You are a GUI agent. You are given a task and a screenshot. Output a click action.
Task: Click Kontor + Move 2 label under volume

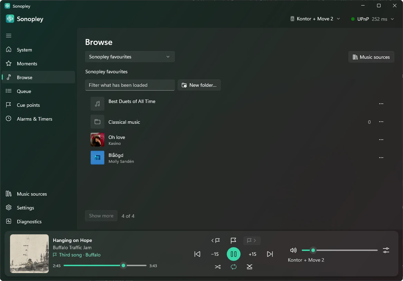(306, 260)
